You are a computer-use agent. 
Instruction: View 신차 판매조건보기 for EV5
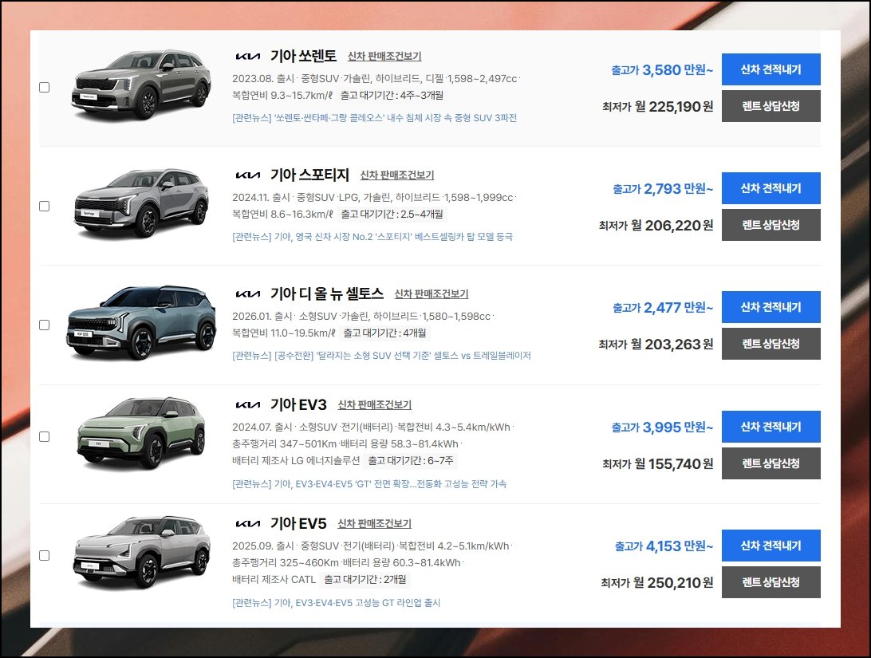click(x=375, y=524)
